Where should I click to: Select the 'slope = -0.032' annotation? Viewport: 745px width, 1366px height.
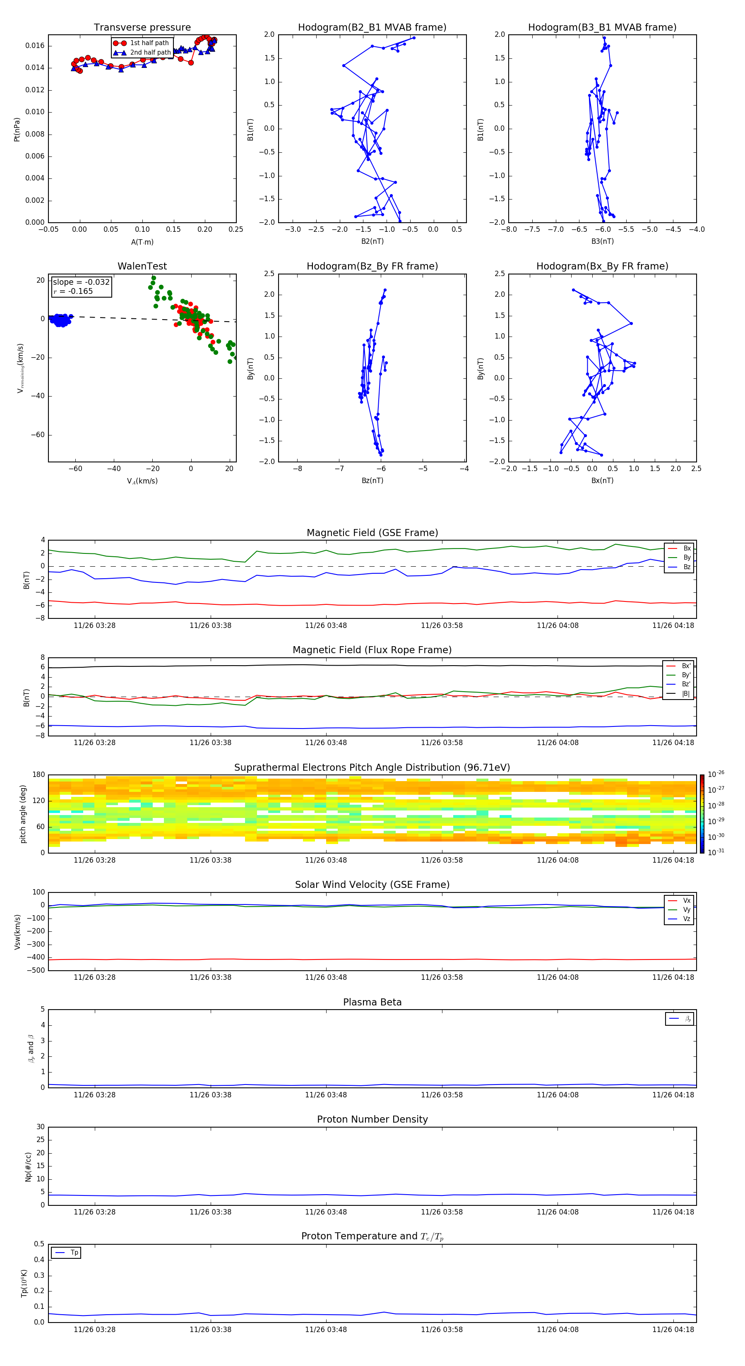pos(81,282)
